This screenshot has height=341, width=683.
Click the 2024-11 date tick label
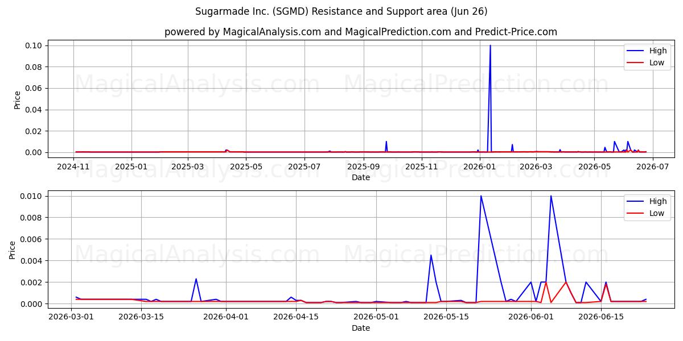pyautogui.click(x=73, y=167)
